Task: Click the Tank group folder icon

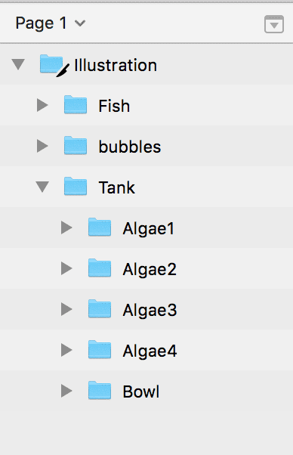Action: point(76,186)
